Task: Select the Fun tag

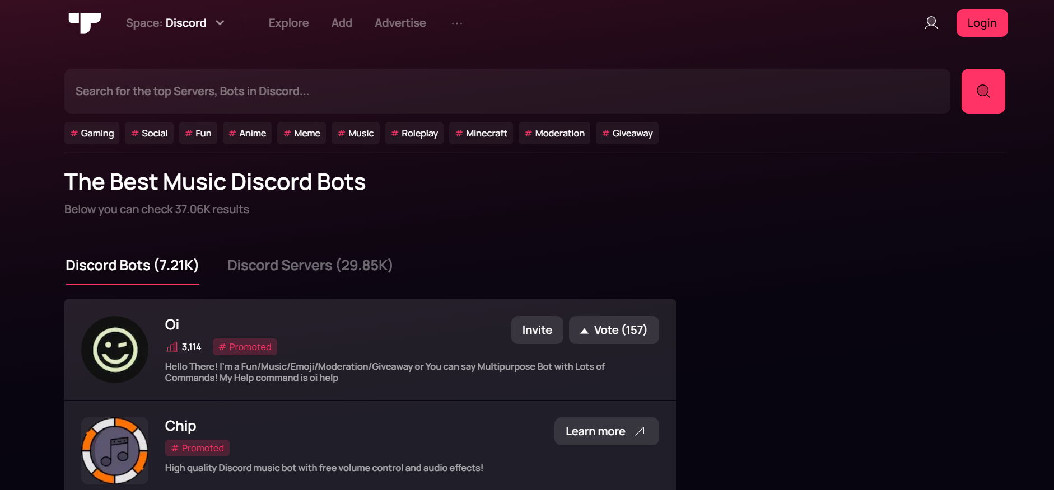Action: tap(198, 133)
